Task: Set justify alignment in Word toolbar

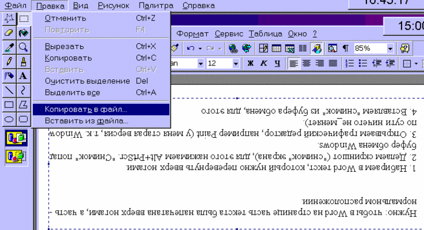Action: click(x=332, y=63)
